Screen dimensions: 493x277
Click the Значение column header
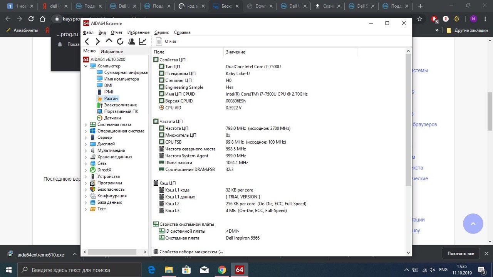(291, 52)
